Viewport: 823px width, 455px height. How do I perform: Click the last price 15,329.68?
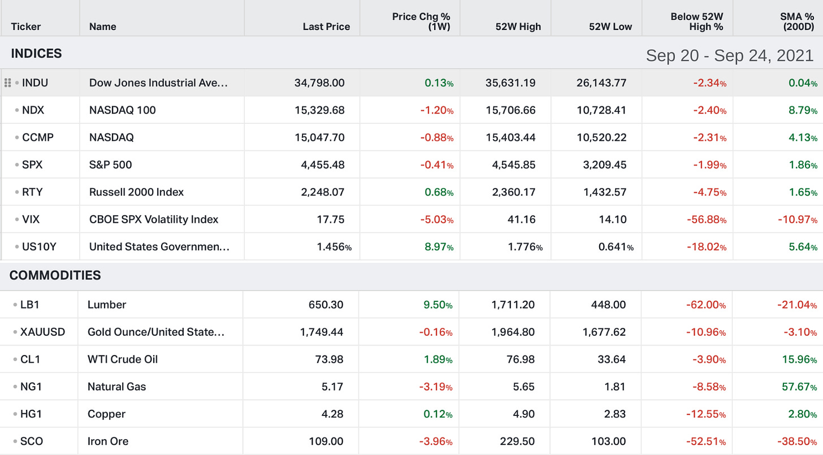coord(319,110)
